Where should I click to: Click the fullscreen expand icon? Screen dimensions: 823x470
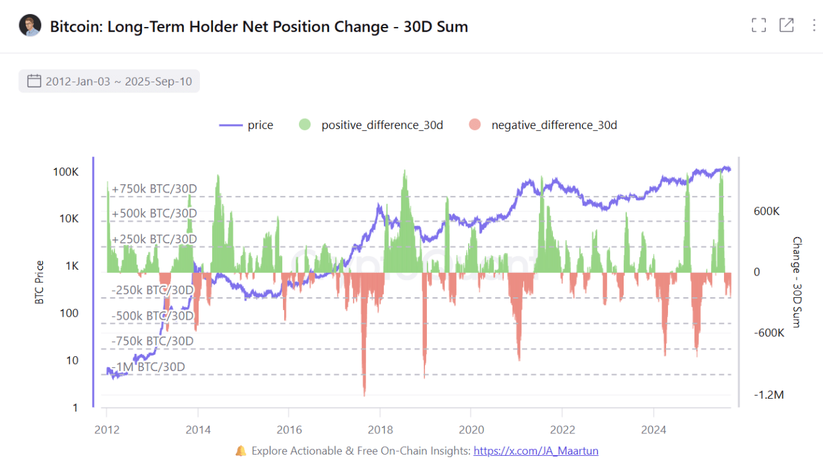pos(759,25)
